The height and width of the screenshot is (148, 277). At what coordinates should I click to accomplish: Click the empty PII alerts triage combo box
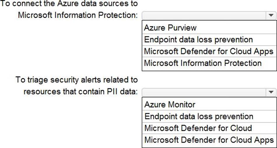click(204, 92)
